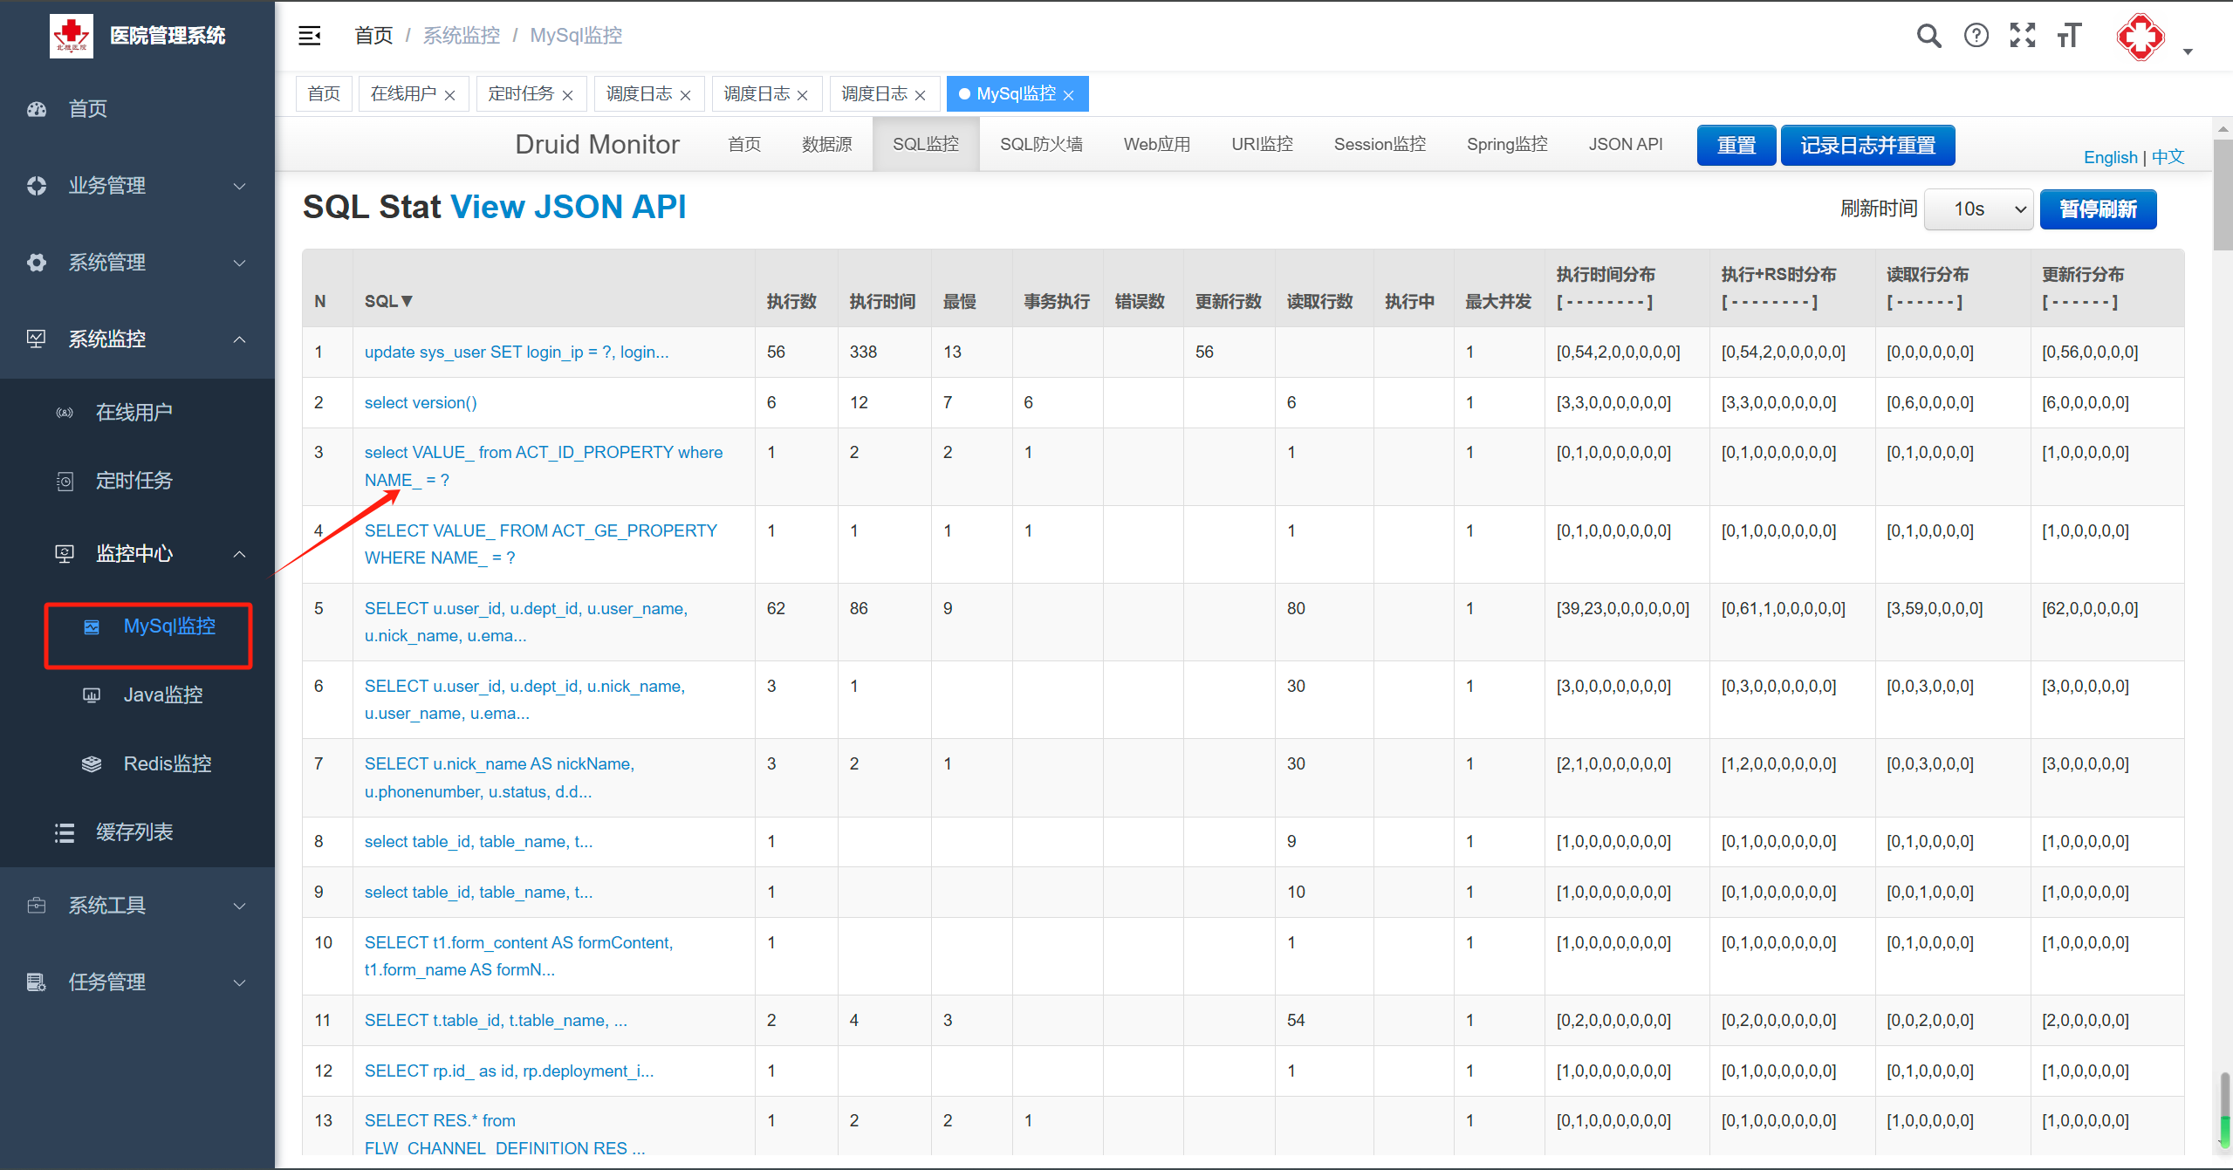This screenshot has width=2233, height=1170.
Task: Click the 记录日志并重置 button
Action: coord(1867,145)
